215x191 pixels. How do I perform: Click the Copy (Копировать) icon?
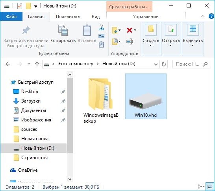click(63, 30)
